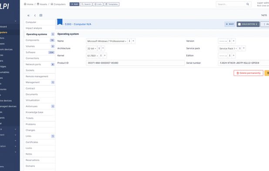
Task: Open the Edition dropdown
Action: (223, 56)
